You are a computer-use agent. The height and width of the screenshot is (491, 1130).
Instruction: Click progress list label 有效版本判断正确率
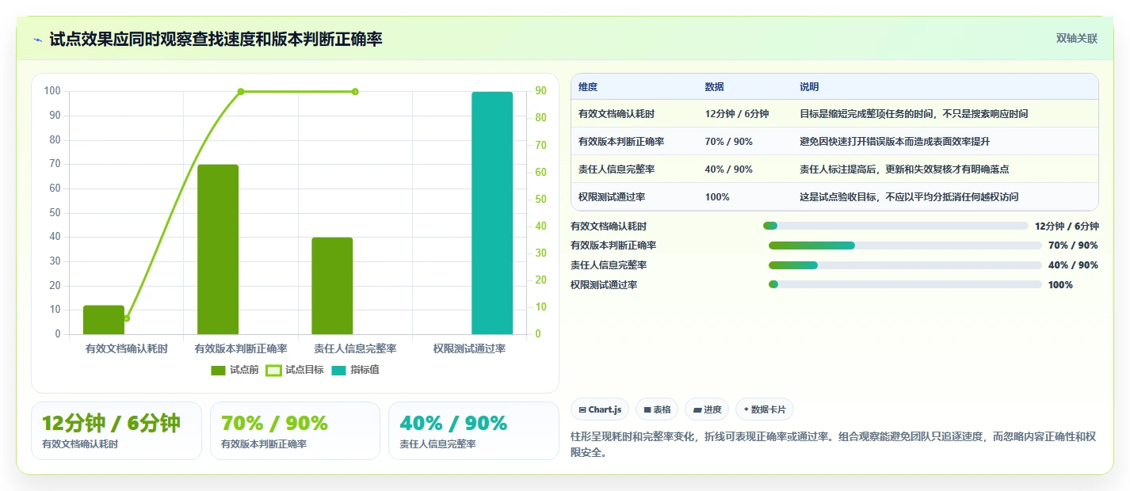[613, 246]
